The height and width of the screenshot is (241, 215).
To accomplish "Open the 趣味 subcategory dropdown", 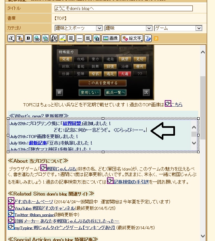I will coord(129,28).
